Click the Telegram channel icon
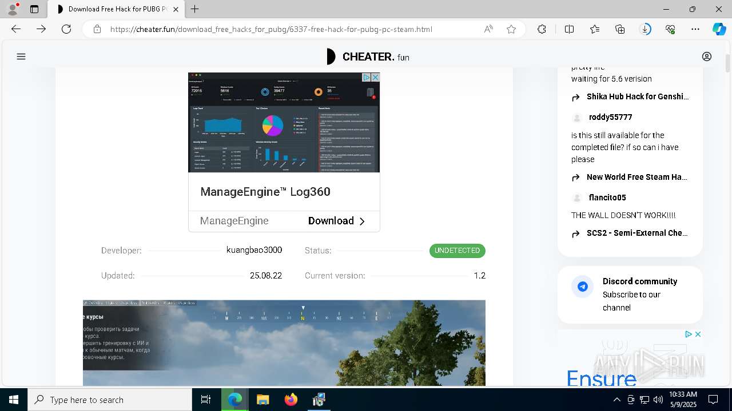The width and height of the screenshot is (732, 411). [x=583, y=287]
